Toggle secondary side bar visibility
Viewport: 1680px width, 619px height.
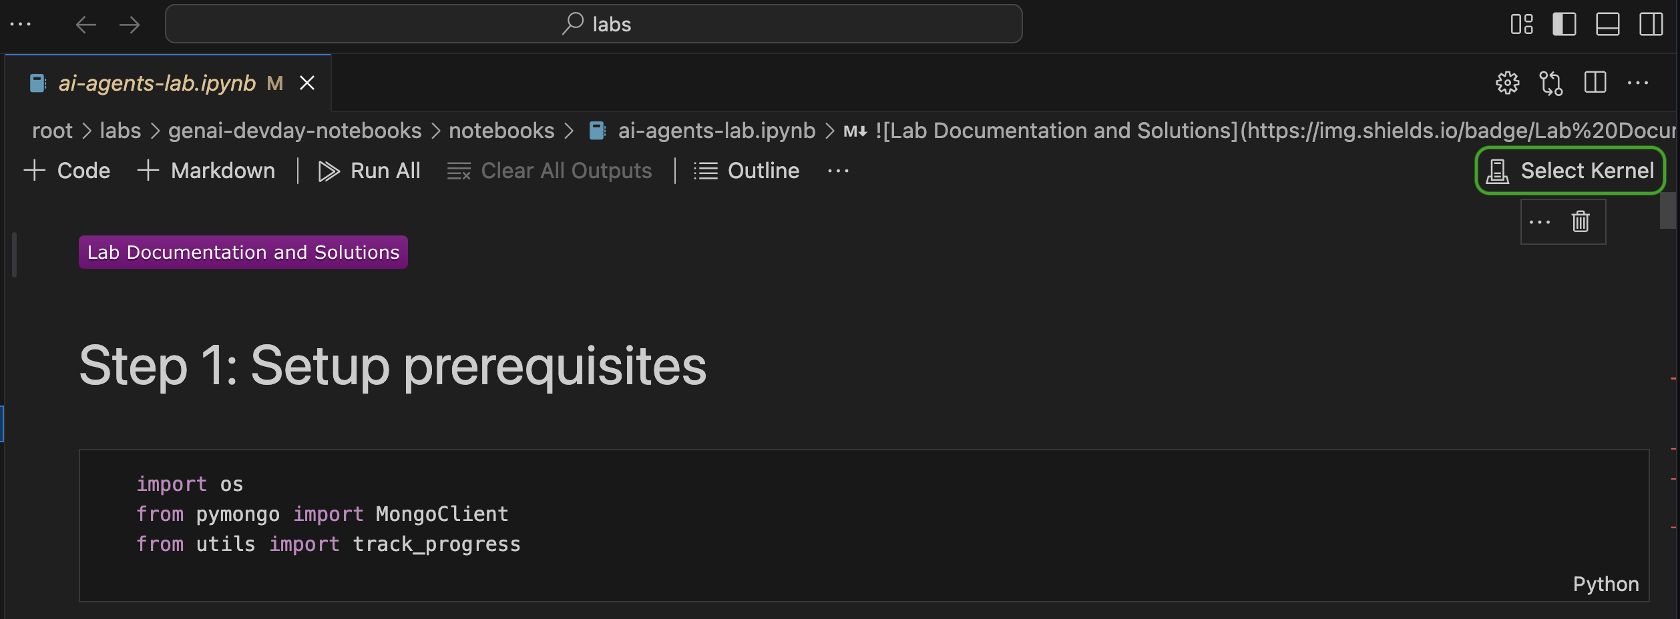tap(1651, 25)
